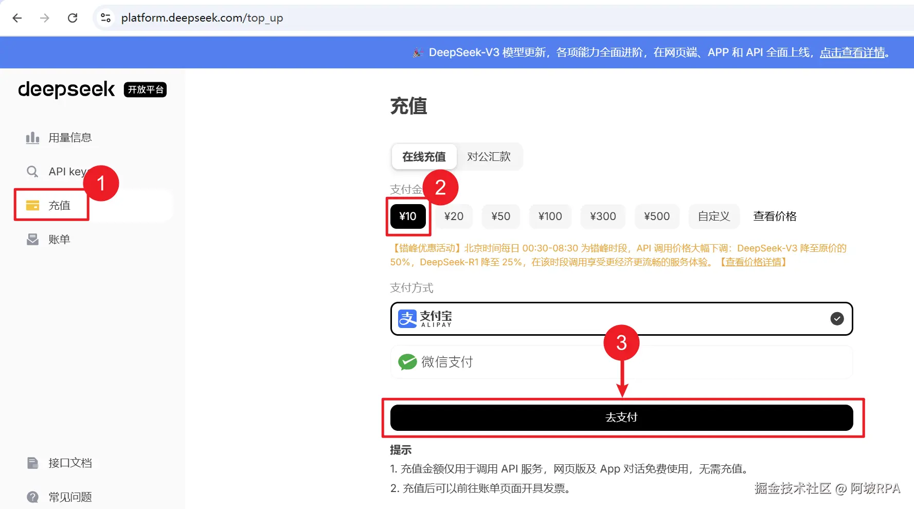The height and width of the screenshot is (509, 914).
Task: Click the 充值 wallet card icon
Action: click(x=32, y=206)
